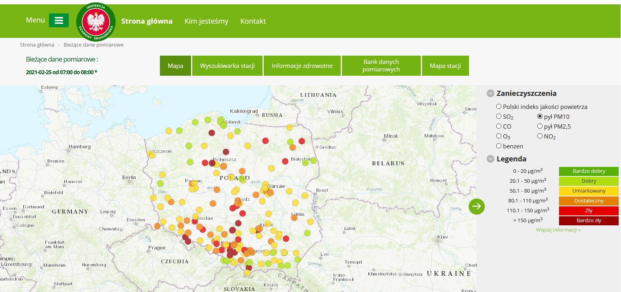Select the pył PM10 radio button
The image size is (621, 292).
tap(540, 116)
